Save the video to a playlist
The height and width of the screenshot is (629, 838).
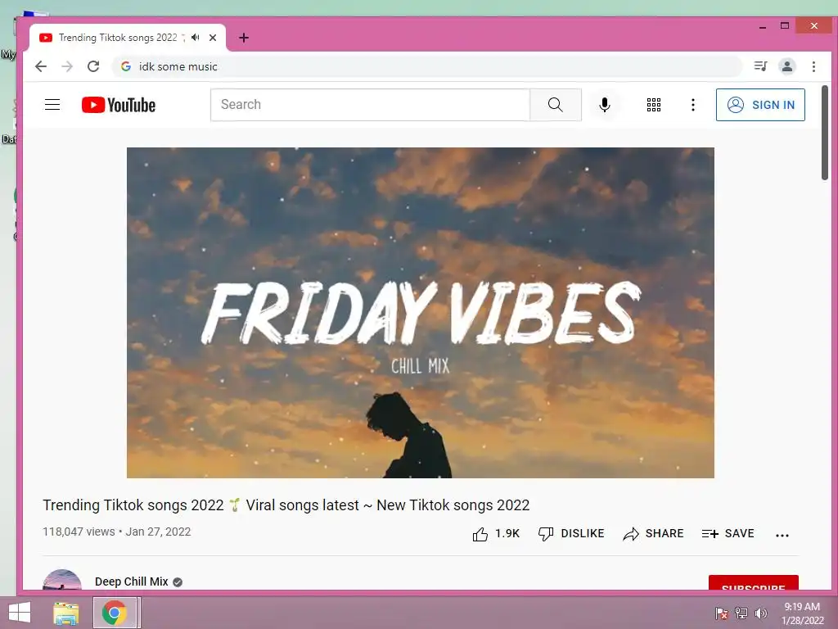tap(728, 533)
